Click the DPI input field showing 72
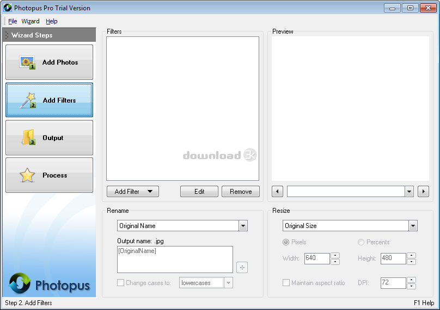This screenshot has height=310, width=440. 393,283
